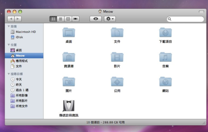Collapse the 設備 sidebar section
The height and width of the screenshot is (132, 208).
(x=9, y=27)
